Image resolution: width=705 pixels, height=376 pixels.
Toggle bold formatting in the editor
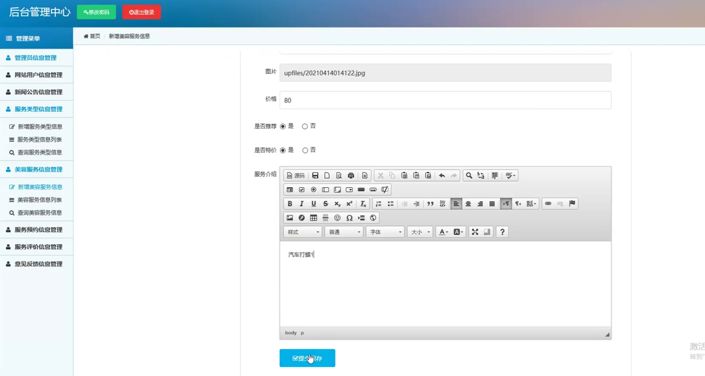tap(290, 204)
